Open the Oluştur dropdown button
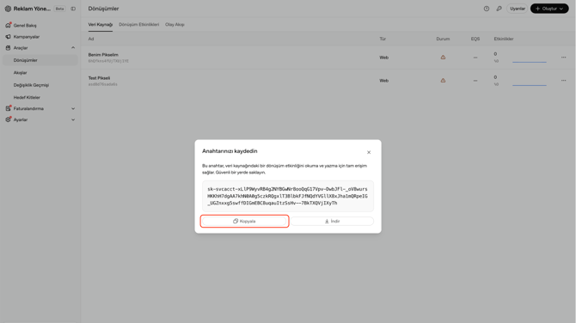The image size is (576, 323). (x=549, y=9)
